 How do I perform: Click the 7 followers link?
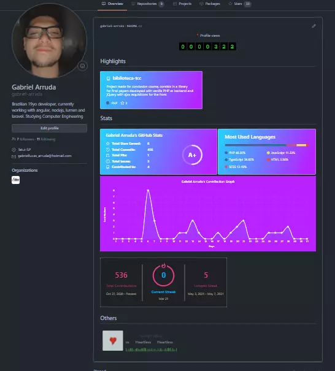click(x=25, y=139)
